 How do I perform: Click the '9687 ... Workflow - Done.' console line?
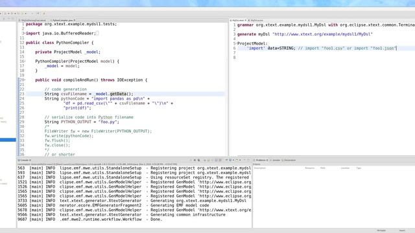(89, 219)
